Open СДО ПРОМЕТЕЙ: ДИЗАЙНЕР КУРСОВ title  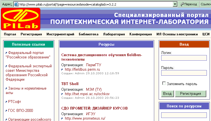click(x=94, y=108)
